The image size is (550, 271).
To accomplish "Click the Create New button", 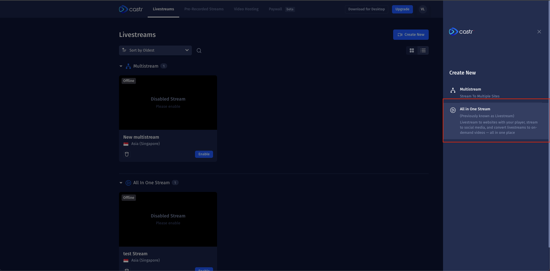I will pyautogui.click(x=411, y=35).
